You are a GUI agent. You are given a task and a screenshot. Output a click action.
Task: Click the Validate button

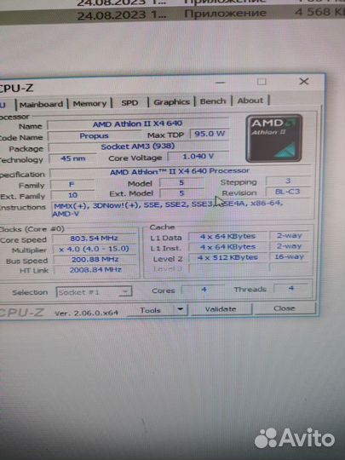221,309
